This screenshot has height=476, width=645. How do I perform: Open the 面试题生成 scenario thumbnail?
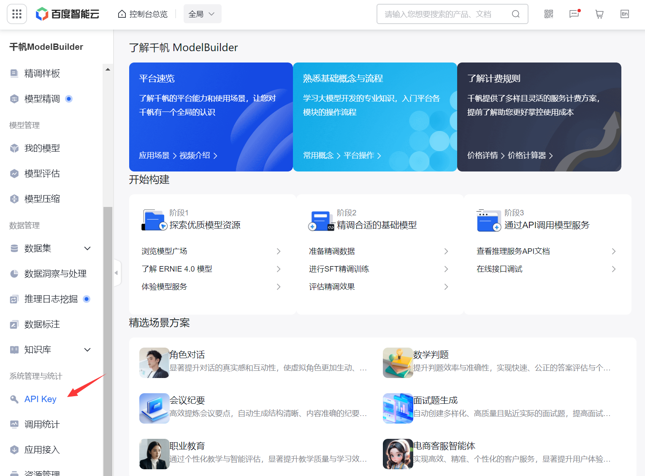point(398,408)
